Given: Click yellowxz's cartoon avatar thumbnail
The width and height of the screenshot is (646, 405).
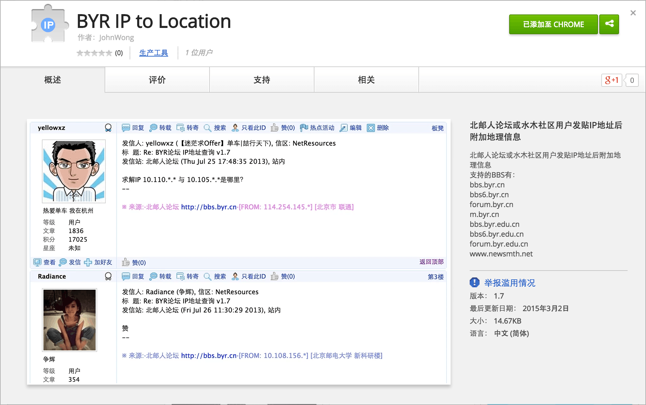Looking at the screenshot, I should coord(74,171).
